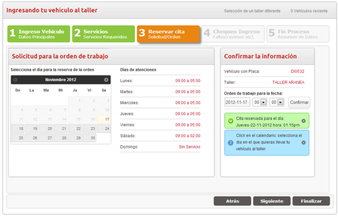Image resolution: width=338 pixels, height=216 pixels.
Task: Click the 'TALLER ARANEA' workshop name
Action: coord(288,82)
